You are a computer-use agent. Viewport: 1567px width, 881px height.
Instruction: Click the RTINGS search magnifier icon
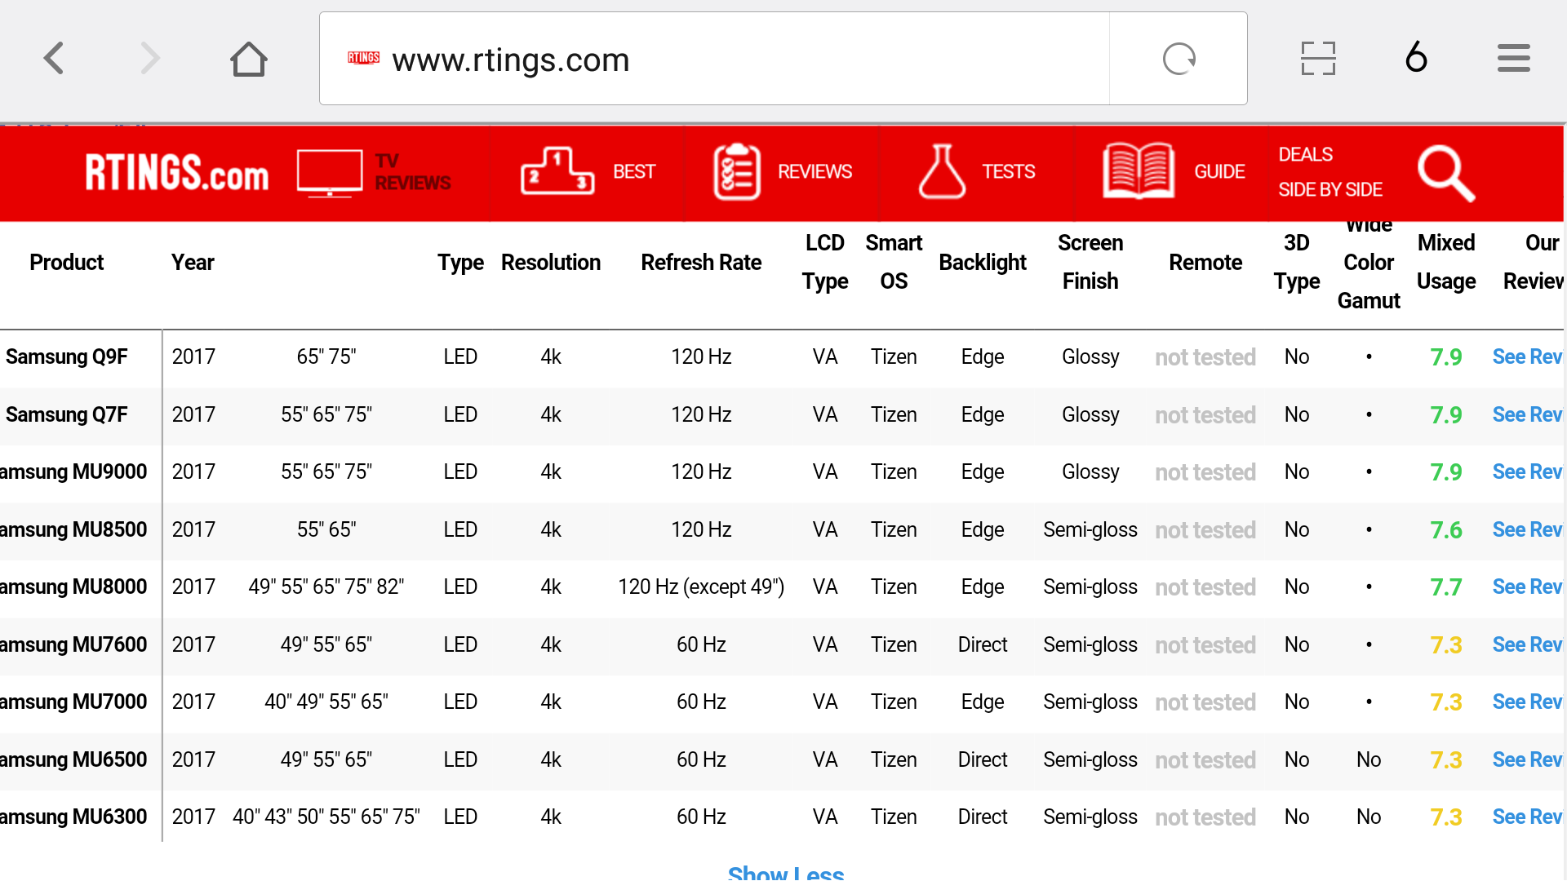coord(1445,173)
